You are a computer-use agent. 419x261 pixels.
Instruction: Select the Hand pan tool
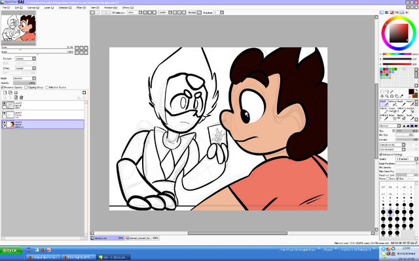pyautogui.click(x=396, y=96)
